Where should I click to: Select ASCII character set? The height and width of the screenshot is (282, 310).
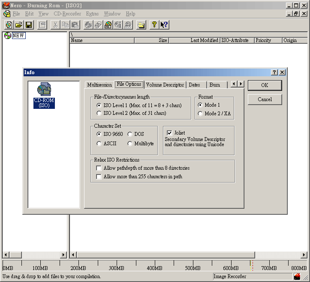tap(107, 144)
